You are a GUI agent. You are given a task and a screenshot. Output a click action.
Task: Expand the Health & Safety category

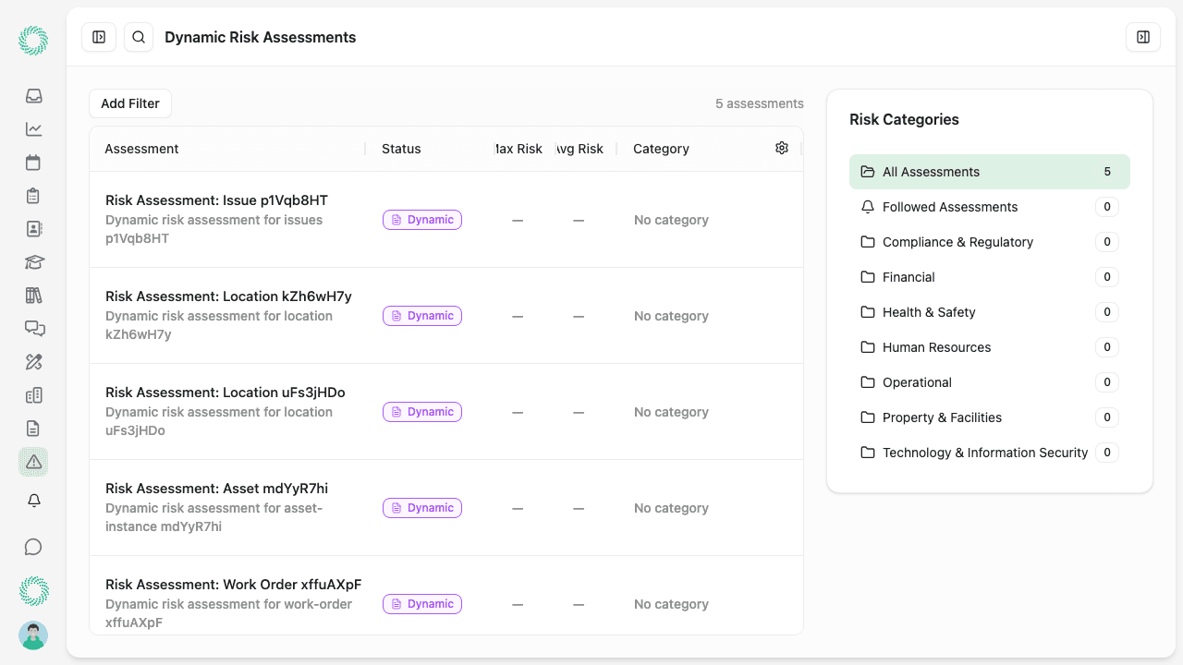click(x=928, y=312)
